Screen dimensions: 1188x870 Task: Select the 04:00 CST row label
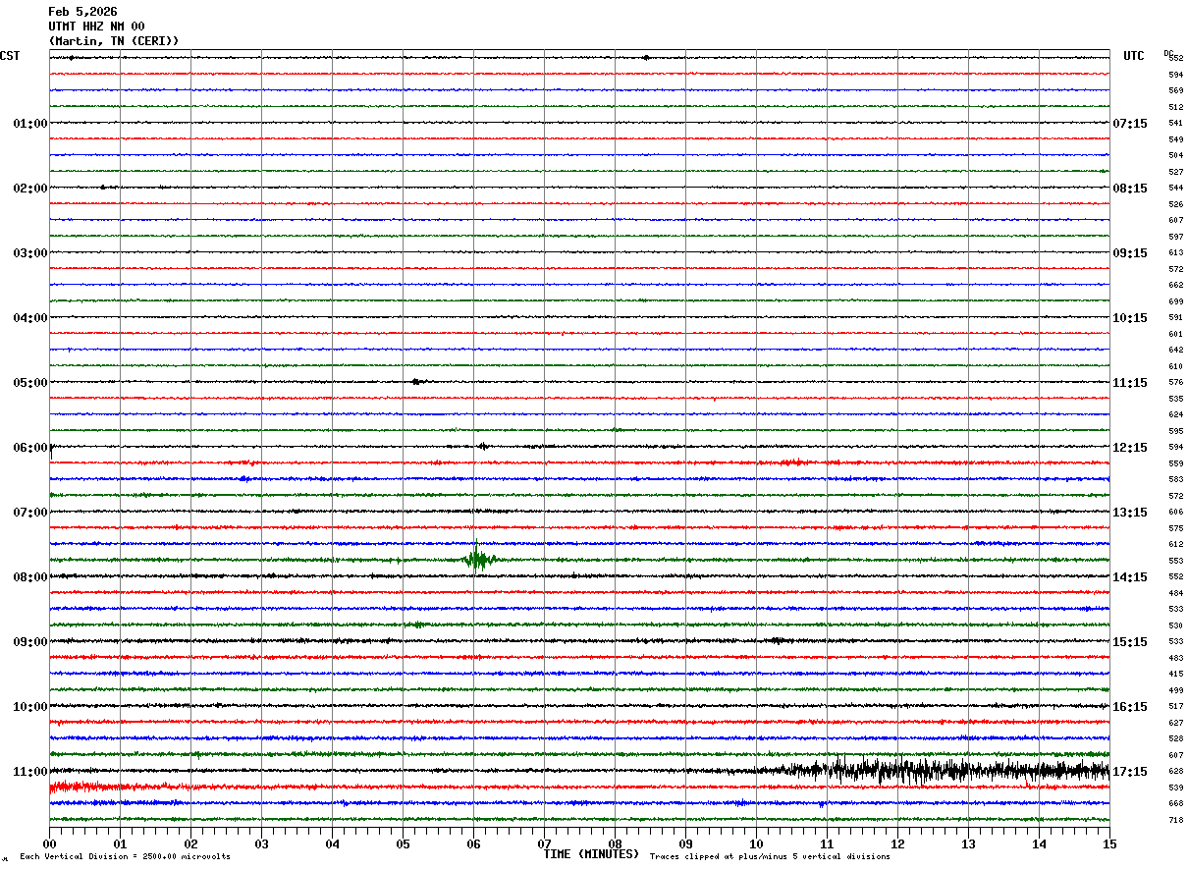pos(30,318)
